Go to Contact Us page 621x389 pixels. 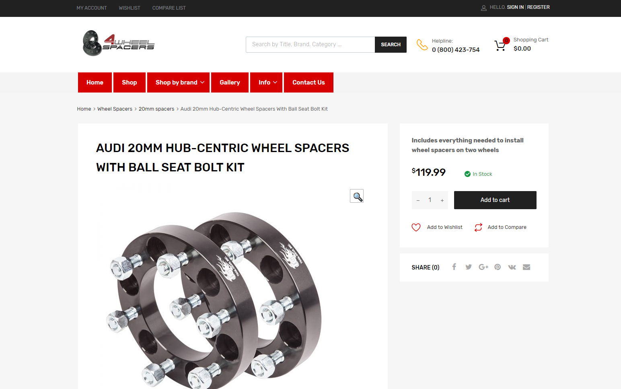point(308,82)
